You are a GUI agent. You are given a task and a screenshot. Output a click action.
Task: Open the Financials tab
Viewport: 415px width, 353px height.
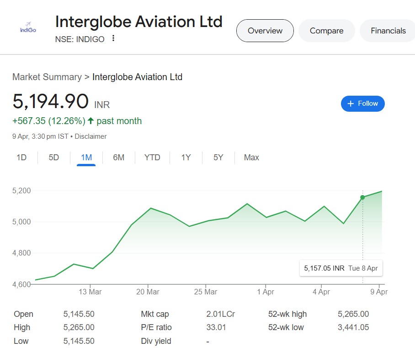coord(388,31)
